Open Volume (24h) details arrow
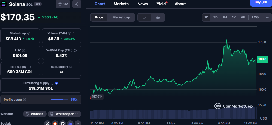Image resolution: width=272 pixels, height=125 pixels. [74, 33]
